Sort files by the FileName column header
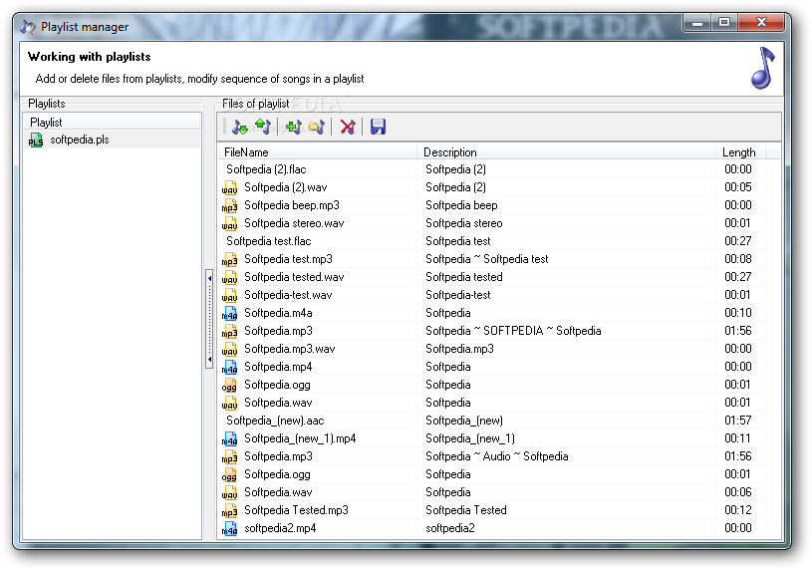 [317, 152]
